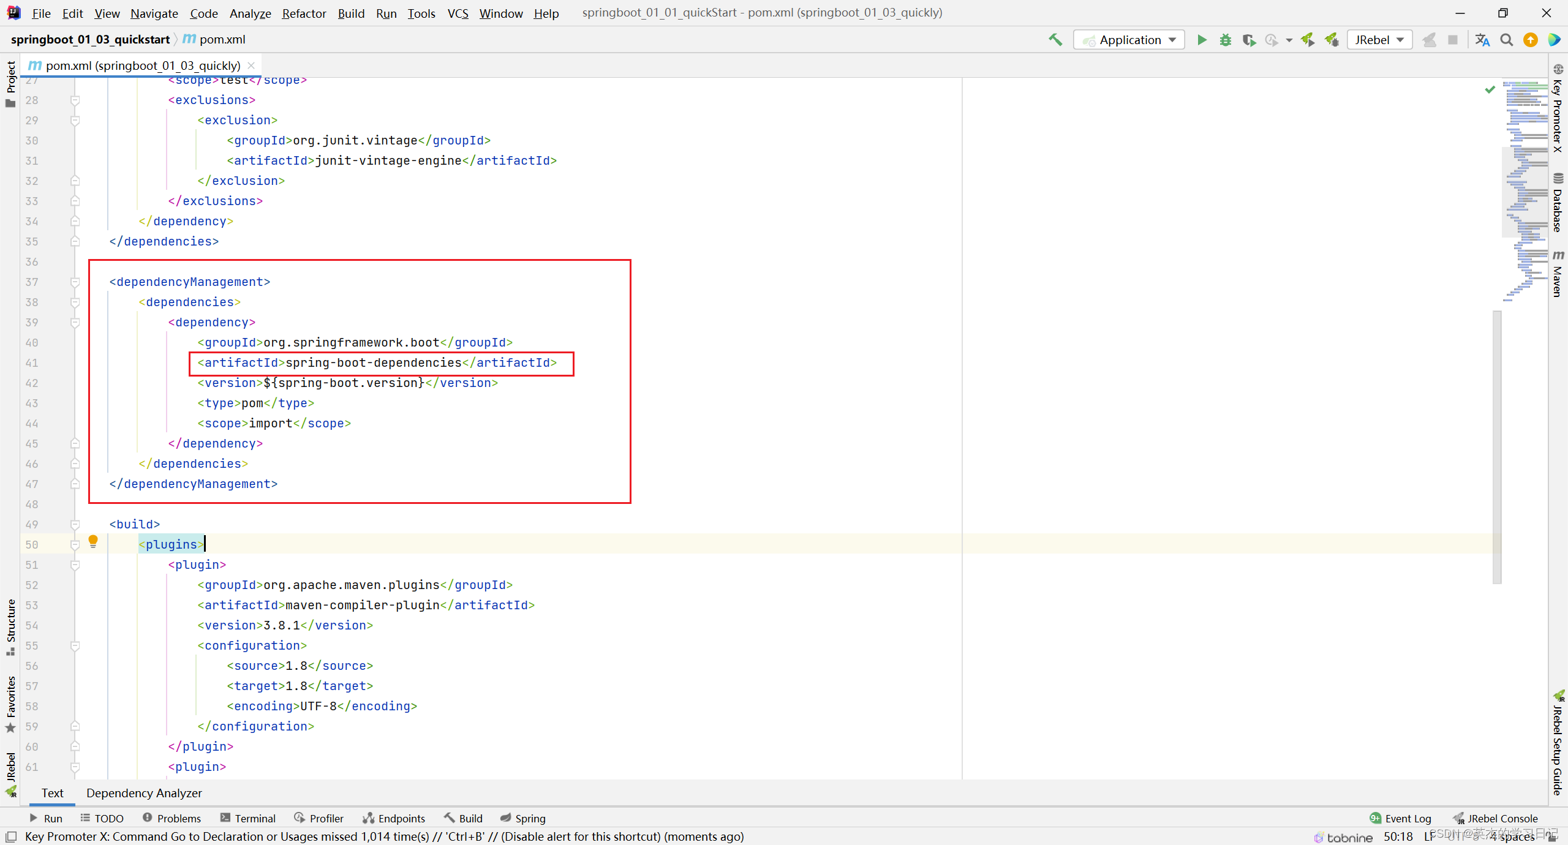The image size is (1568, 845).
Task: Click the Build project hammer icon
Action: coord(1055,40)
